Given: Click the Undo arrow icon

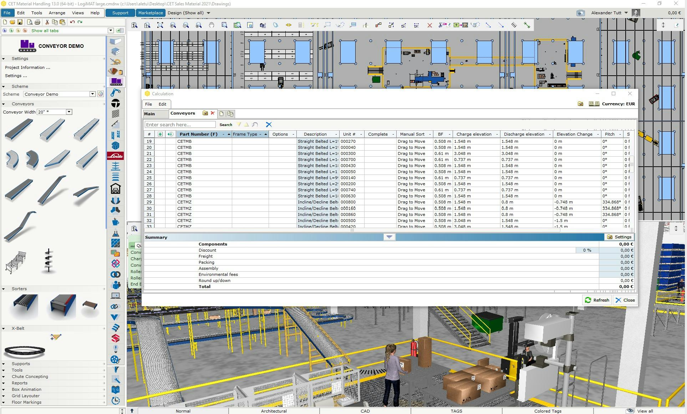Looking at the screenshot, I should tap(72, 22).
